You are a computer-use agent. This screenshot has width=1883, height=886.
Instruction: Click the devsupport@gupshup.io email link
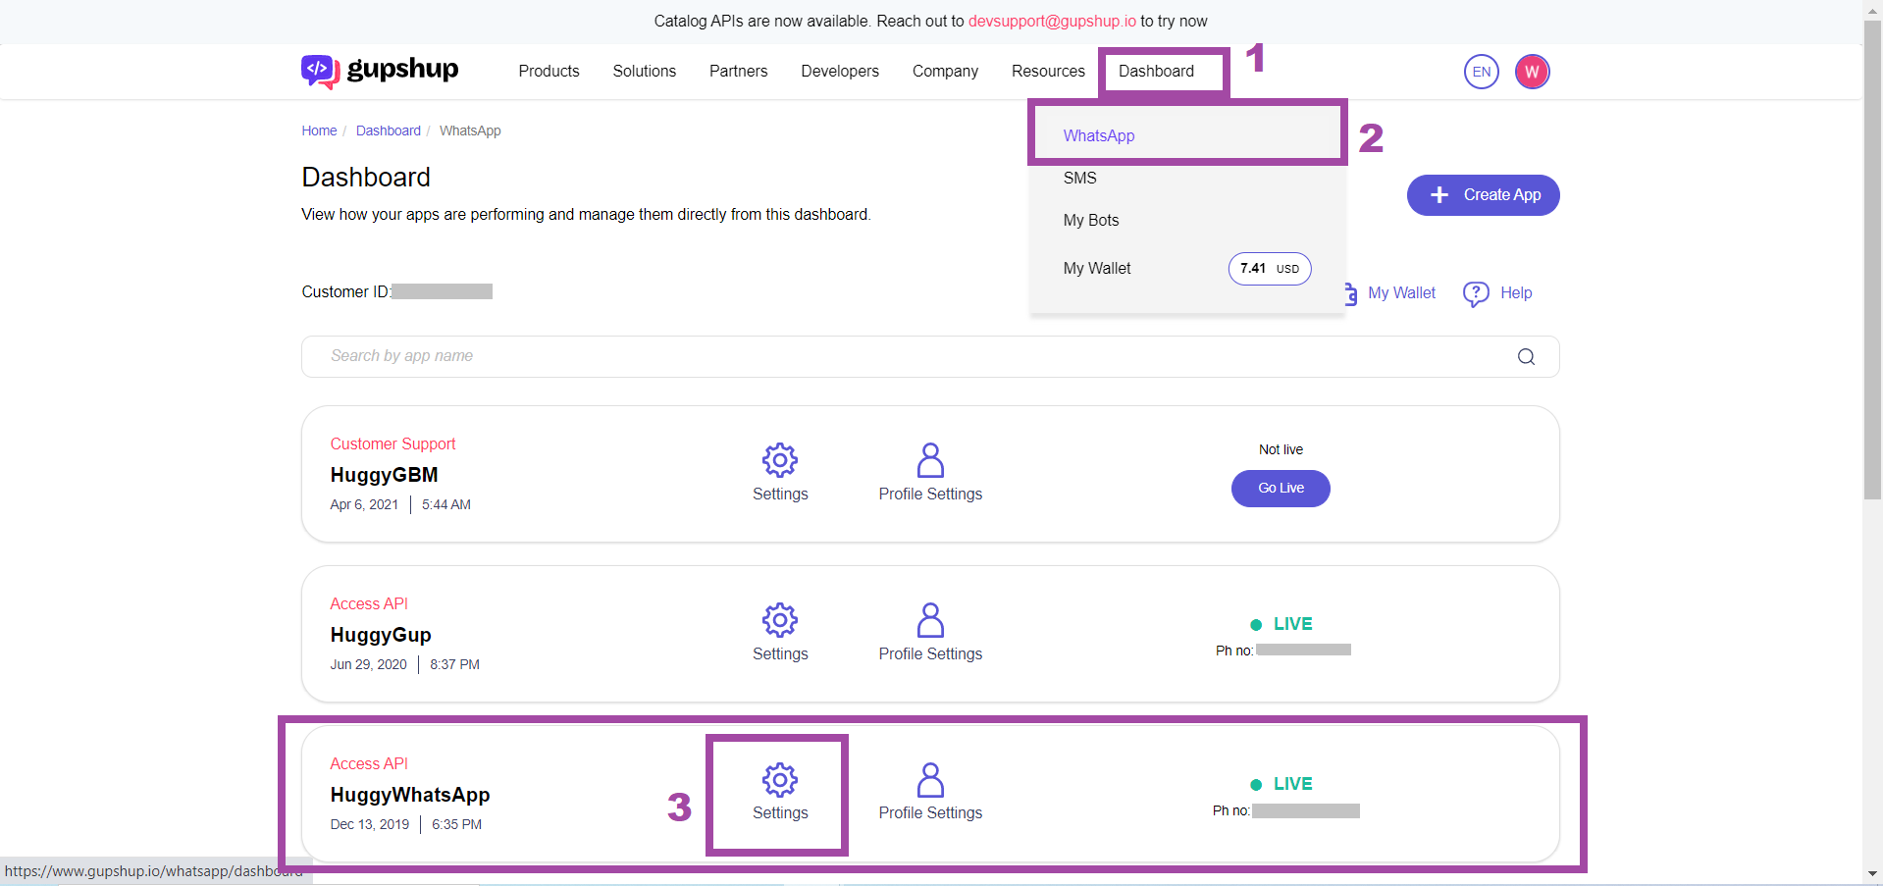[x=1052, y=21]
